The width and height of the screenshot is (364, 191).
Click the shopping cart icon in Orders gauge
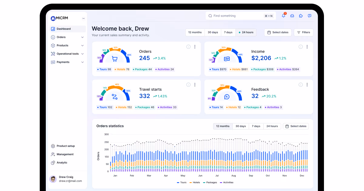click(x=114, y=59)
